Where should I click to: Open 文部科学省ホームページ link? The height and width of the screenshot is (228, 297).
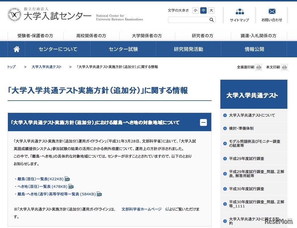(x=141, y=209)
